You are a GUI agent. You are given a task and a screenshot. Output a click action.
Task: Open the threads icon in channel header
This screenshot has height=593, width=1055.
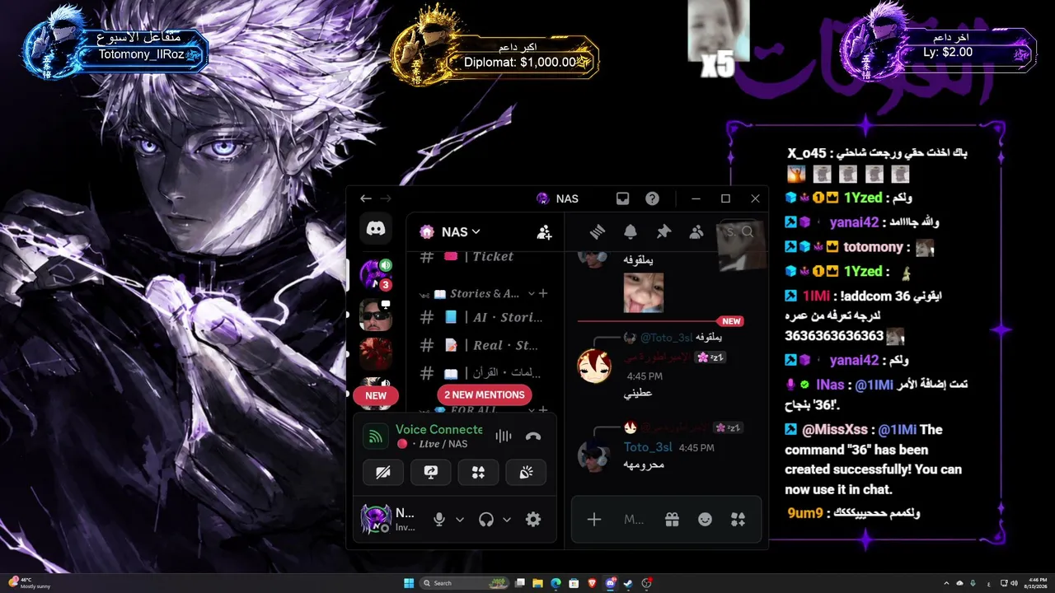pyautogui.click(x=598, y=232)
